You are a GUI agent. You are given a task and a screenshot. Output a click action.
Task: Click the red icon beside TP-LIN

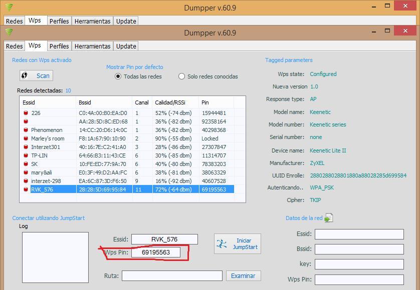(x=26, y=155)
